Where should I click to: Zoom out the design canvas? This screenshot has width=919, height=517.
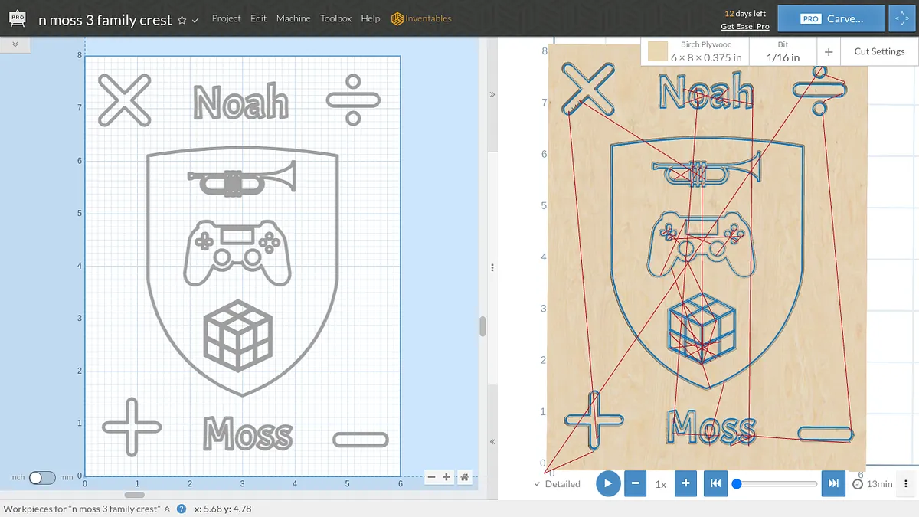point(431,476)
